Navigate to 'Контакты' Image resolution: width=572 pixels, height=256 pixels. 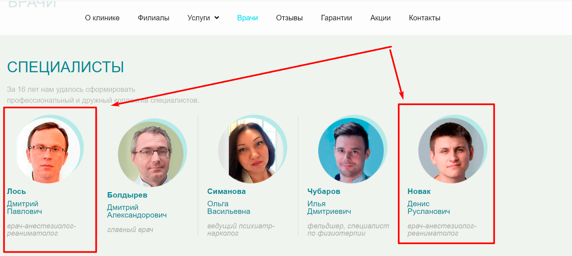coord(425,18)
